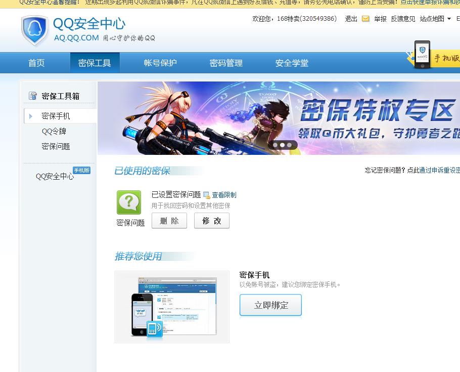This screenshot has width=460, height=372.
Task: Open QQ安全中心 mobile version link in sidebar
Action: pyautogui.click(x=55, y=176)
